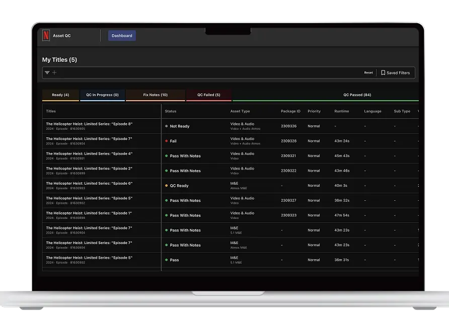
Task: Sort by Package ID column header
Action: click(290, 111)
